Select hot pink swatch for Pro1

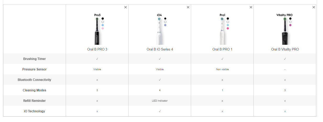[x=228, y=28]
